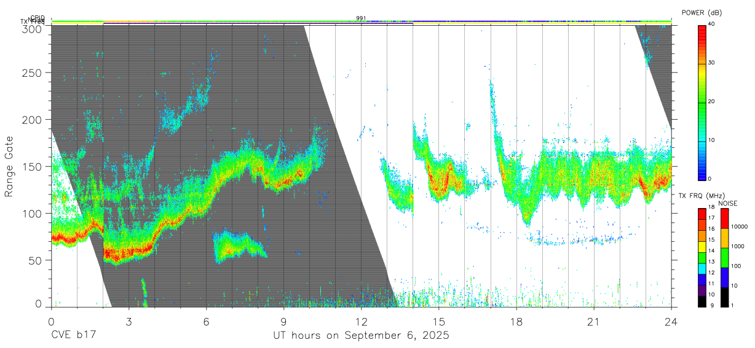The image size is (755, 348).
Task: Click the CPID label at top left
Action: [37, 18]
